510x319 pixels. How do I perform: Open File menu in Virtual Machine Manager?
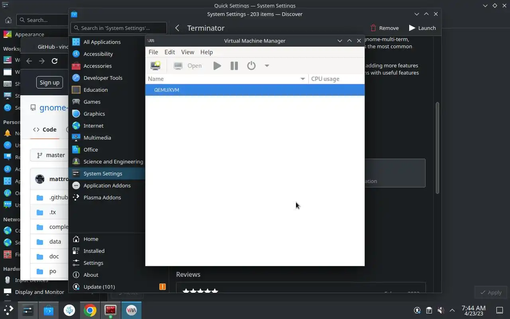[x=153, y=52]
